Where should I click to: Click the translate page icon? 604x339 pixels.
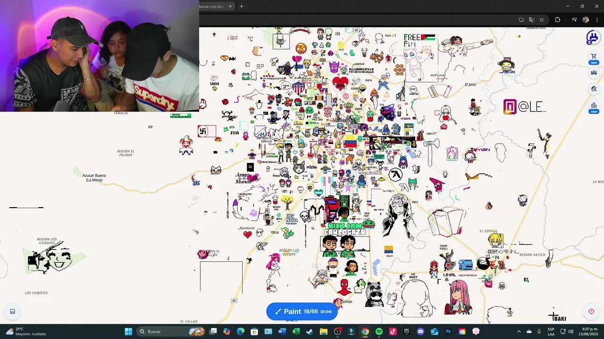(x=531, y=20)
